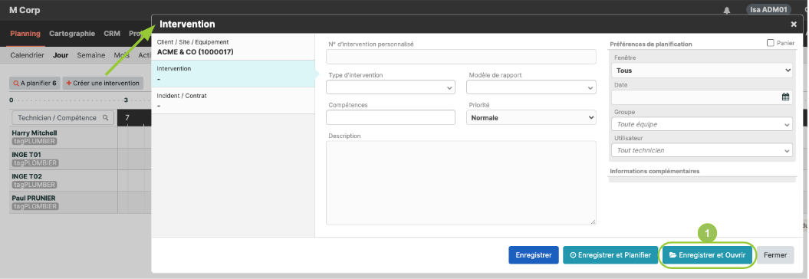Click the A planifier 6 button
The height and width of the screenshot is (279, 809).
point(35,83)
